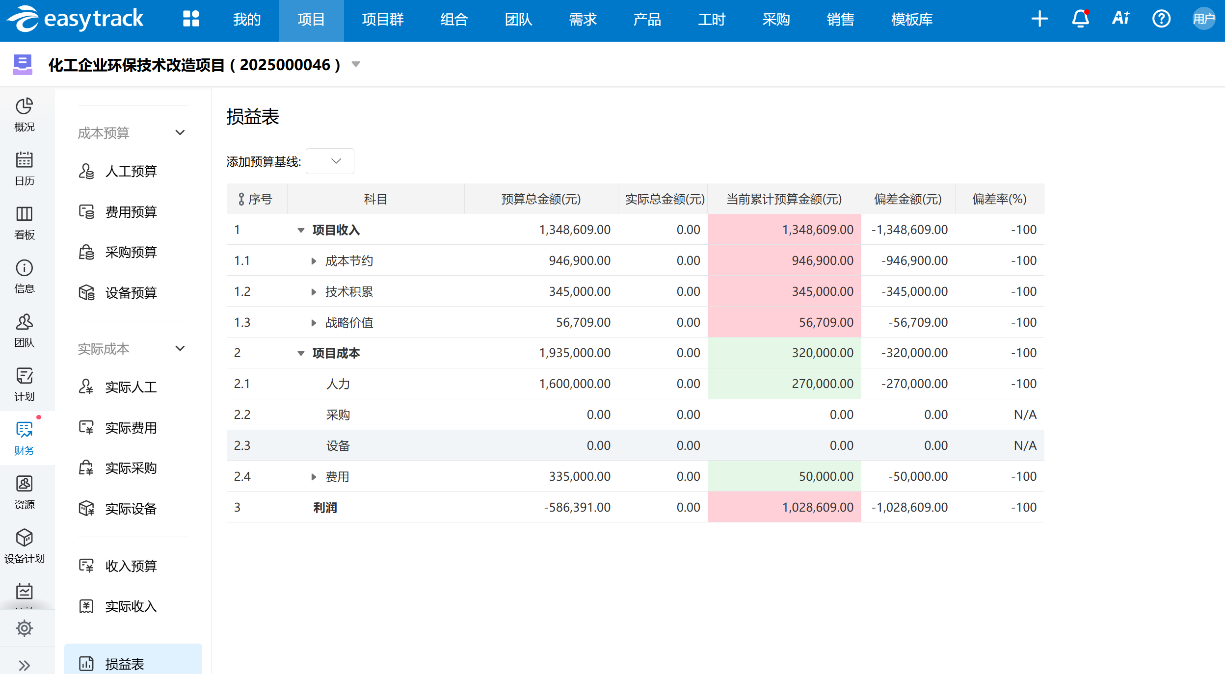
Task: Open 人工预算 in side menu
Action: [x=131, y=171]
